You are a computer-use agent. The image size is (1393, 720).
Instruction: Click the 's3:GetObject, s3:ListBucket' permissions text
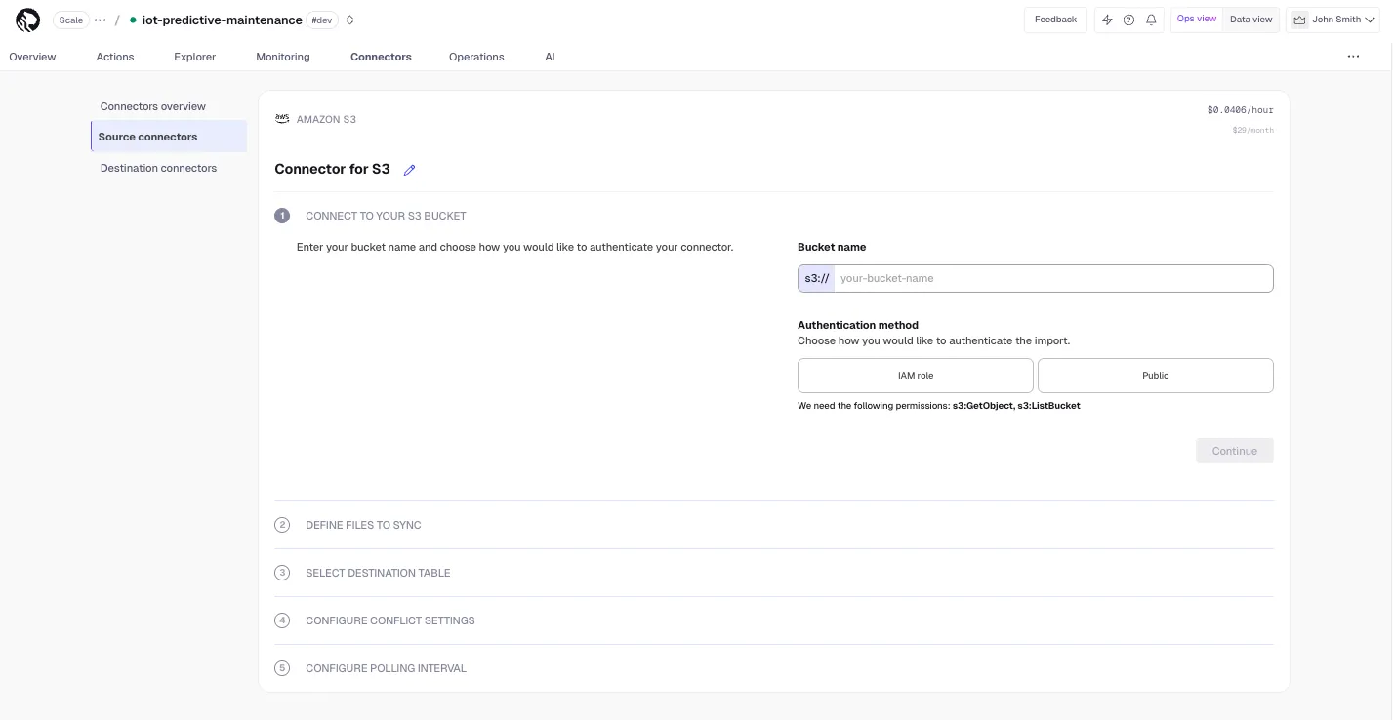[1016, 405]
